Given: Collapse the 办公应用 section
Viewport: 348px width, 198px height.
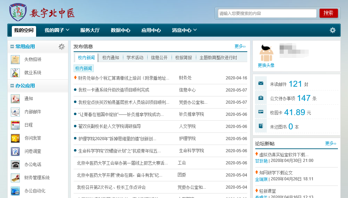Looking at the screenshot, I should [12, 86].
